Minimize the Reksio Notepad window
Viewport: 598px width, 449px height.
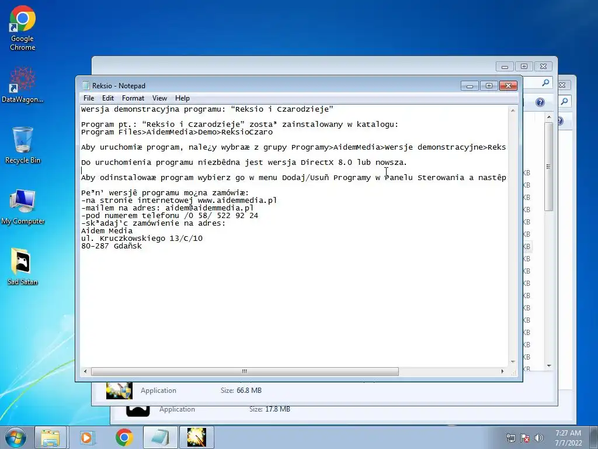coord(470,86)
